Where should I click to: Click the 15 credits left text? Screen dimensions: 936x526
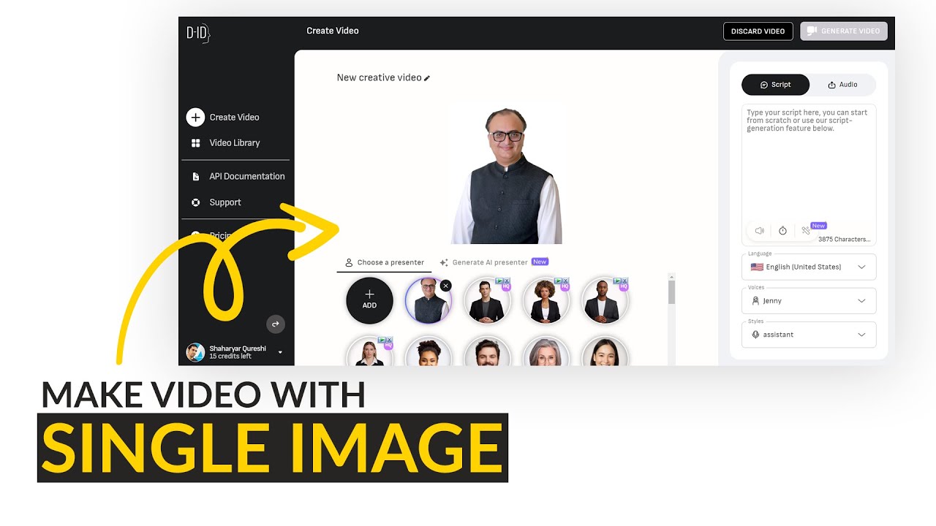(x=230, y=357)
